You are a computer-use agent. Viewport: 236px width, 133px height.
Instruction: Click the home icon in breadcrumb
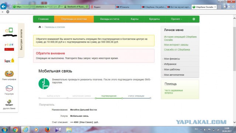(40, 27)
